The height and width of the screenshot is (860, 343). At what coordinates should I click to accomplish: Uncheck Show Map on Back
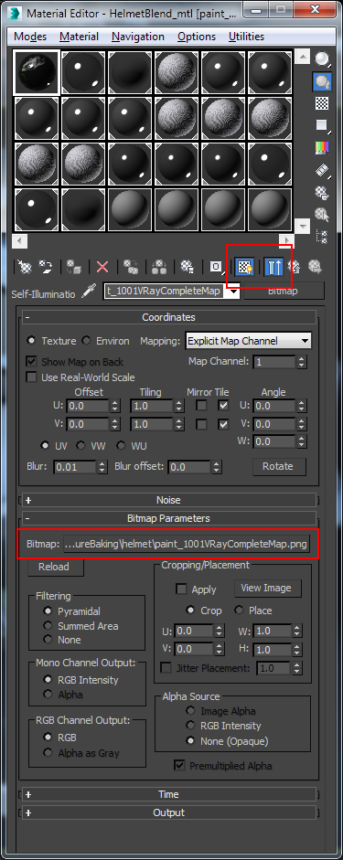(31, 362)
